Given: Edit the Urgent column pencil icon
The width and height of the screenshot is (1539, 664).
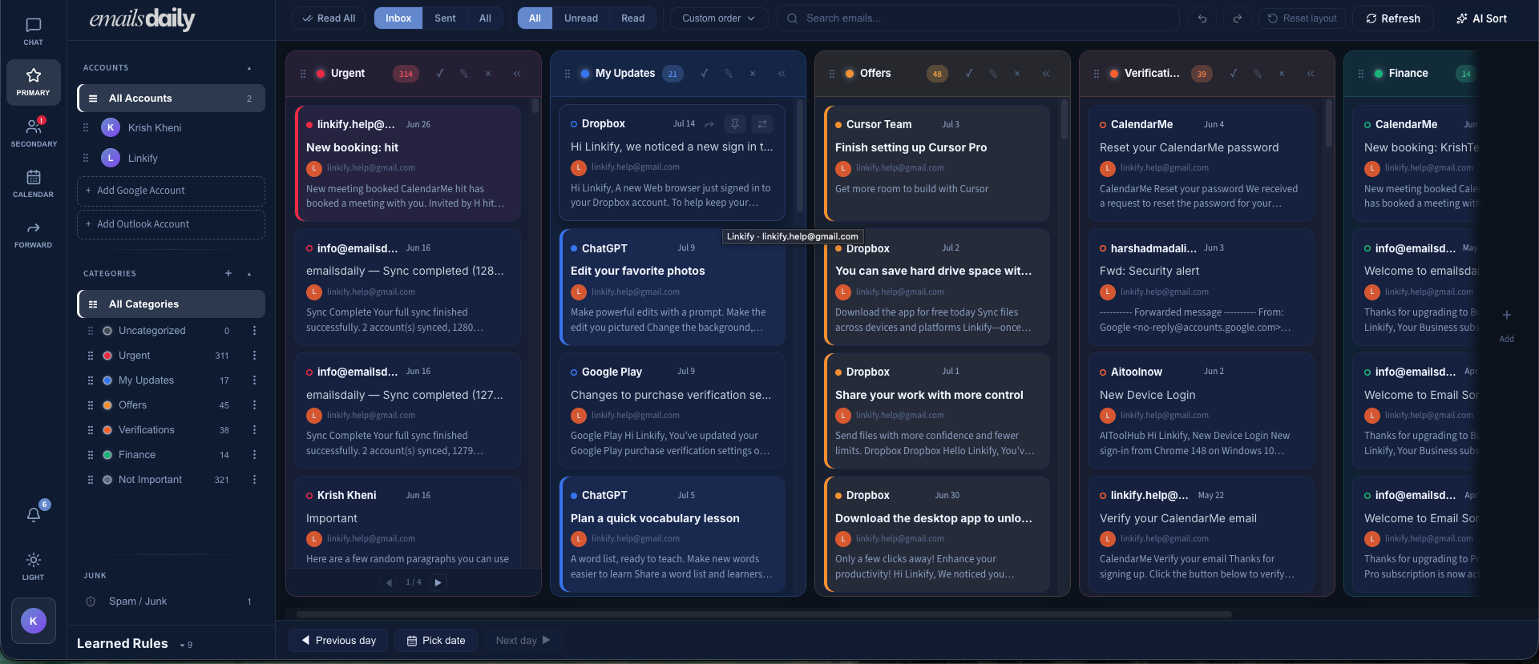Looking at the screenshot, I should pyautogui.click(x=464, y=74).
